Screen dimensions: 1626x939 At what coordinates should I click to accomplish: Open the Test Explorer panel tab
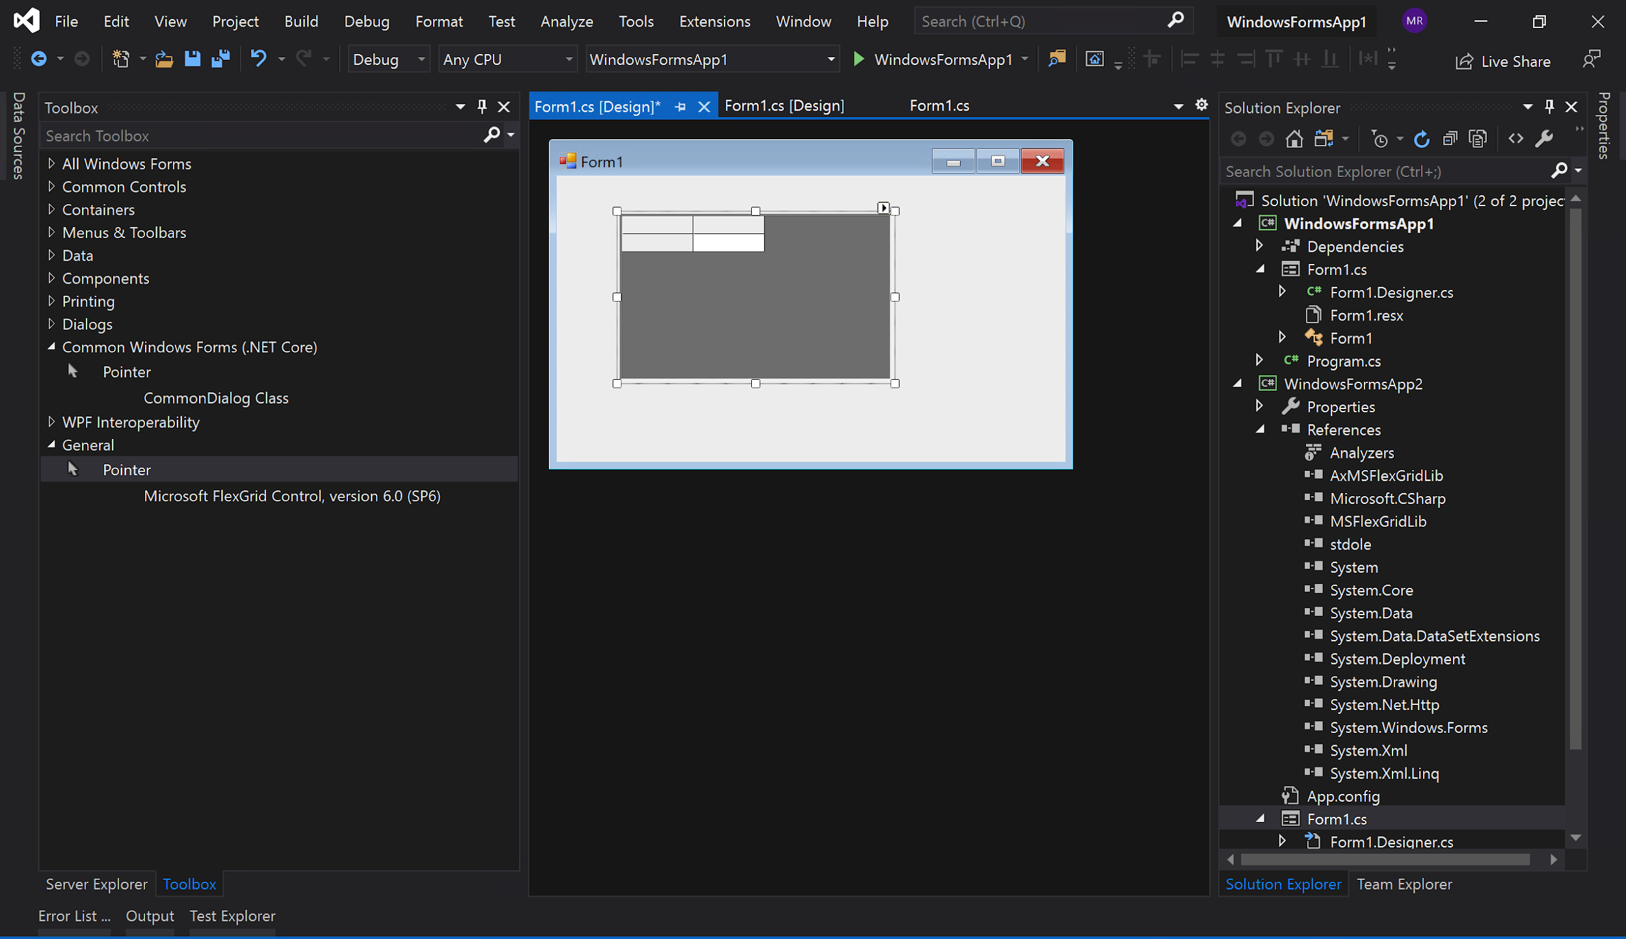click(x=232, y=916)
